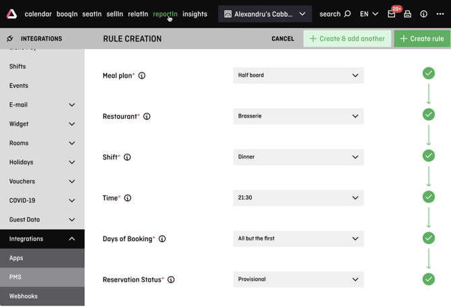Open the three-dot more options menu

440,14
